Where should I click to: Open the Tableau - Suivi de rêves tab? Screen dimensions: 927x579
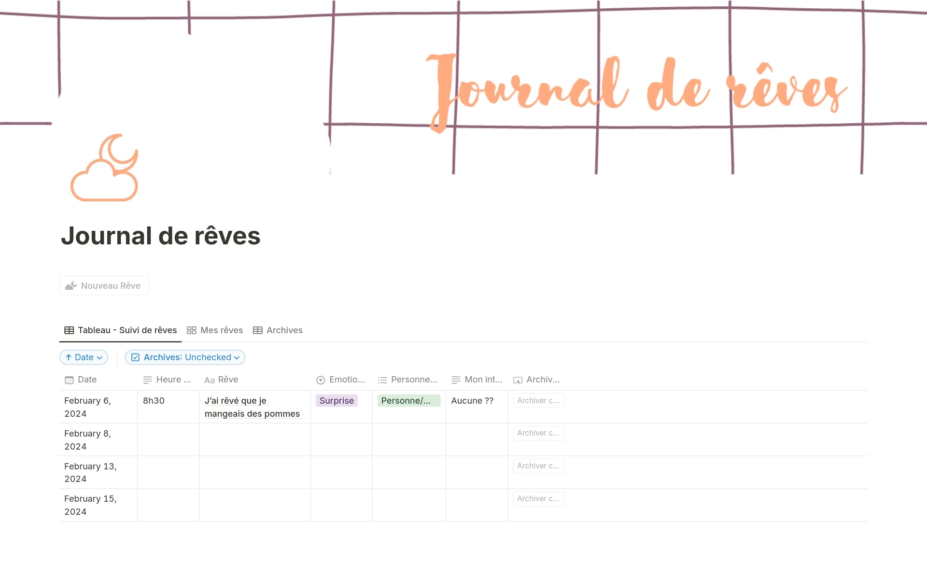pyautogui.click(x=120, y=330)
